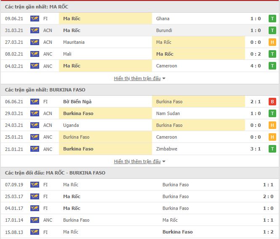Open the Burkina Faso vs Nam Sudan match row

140,113
